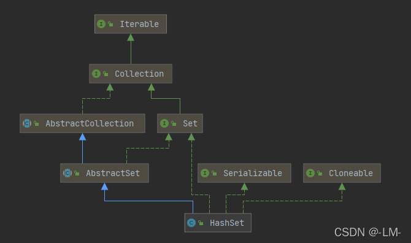
Task: Select the Iterable node label
Action: pyautogui.click(x=139, y=24)
